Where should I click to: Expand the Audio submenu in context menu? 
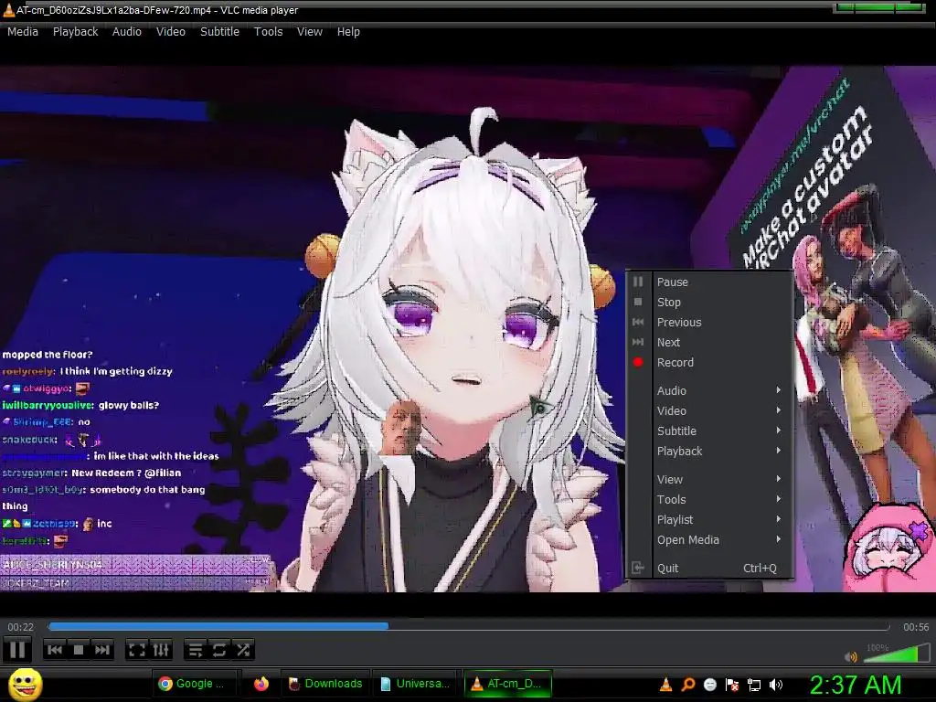point(709,390)
